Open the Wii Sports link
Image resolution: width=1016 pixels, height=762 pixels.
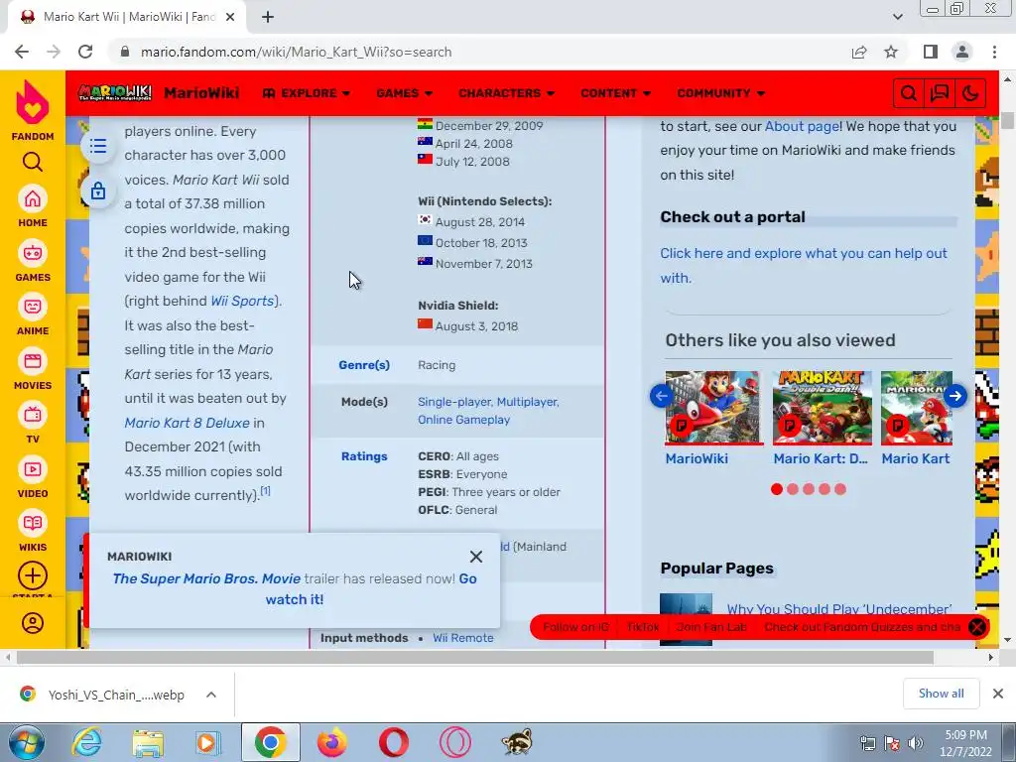[242, 301]
